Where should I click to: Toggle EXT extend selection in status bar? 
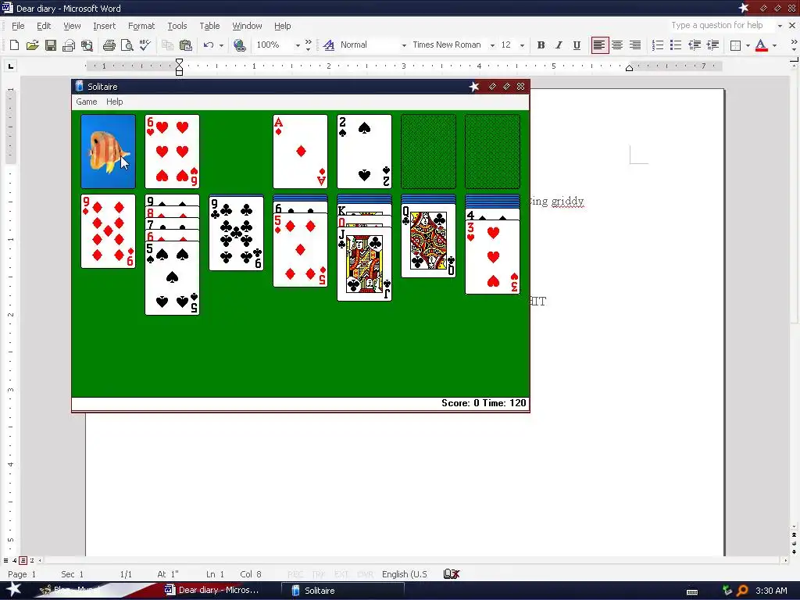pos(341,574)
